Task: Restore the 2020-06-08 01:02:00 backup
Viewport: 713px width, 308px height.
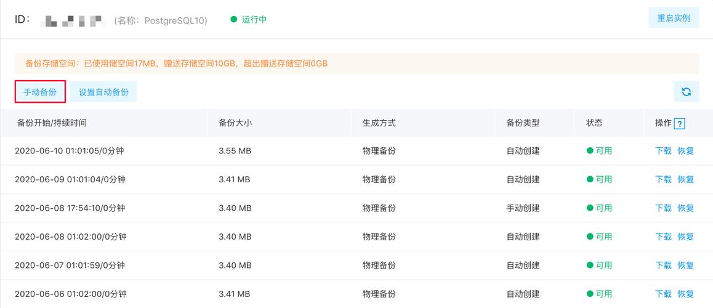Action: pyautogui.click(x=685, y=237)
